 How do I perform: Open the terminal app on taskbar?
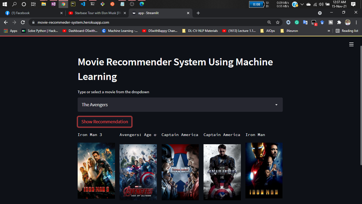[x=92, y=4]
